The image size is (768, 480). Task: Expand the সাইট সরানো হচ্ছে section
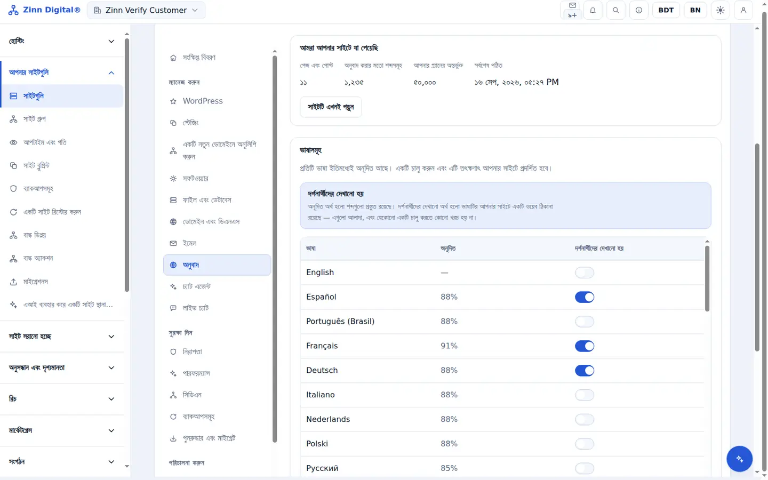(x=62, y=337)
